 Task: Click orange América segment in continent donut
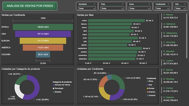click(x=103, y=82)
